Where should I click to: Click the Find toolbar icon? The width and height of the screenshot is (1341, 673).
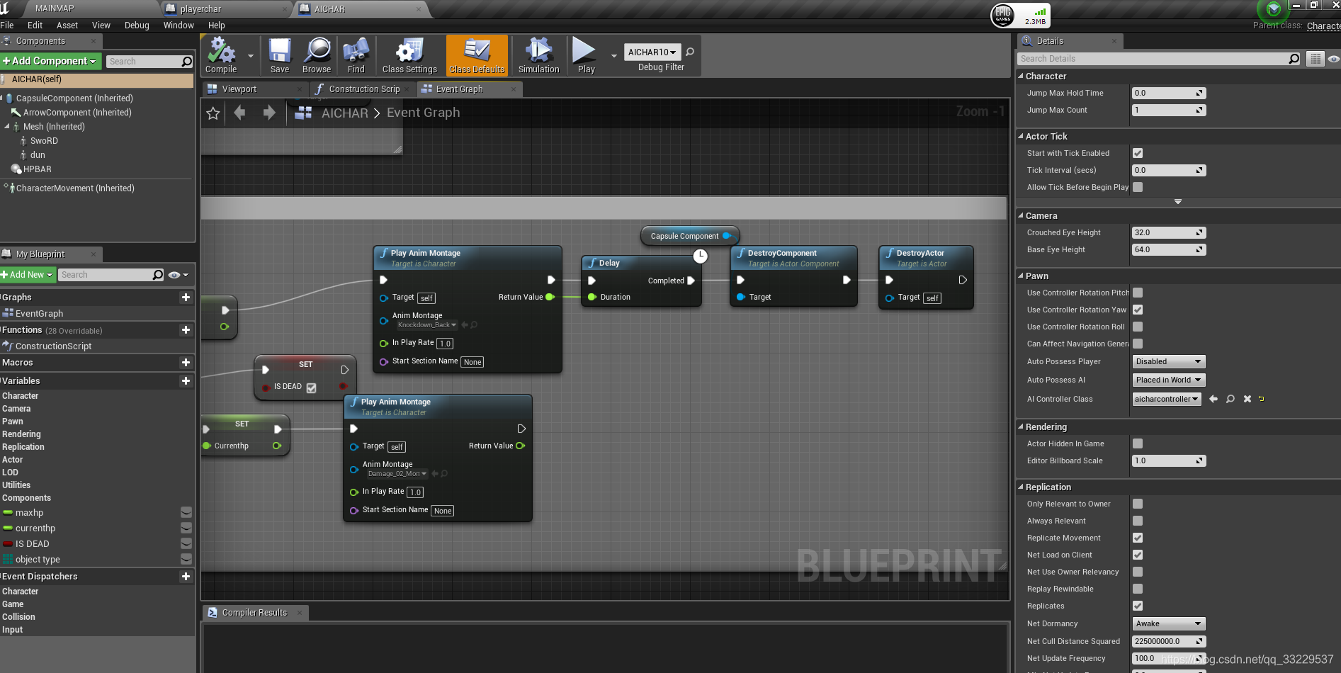click(x=356, y=56)
